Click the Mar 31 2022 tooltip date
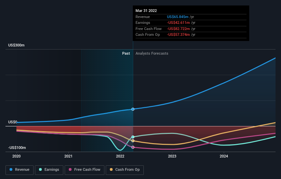Viewport: 281px width, 179px height. coord(146,11)
